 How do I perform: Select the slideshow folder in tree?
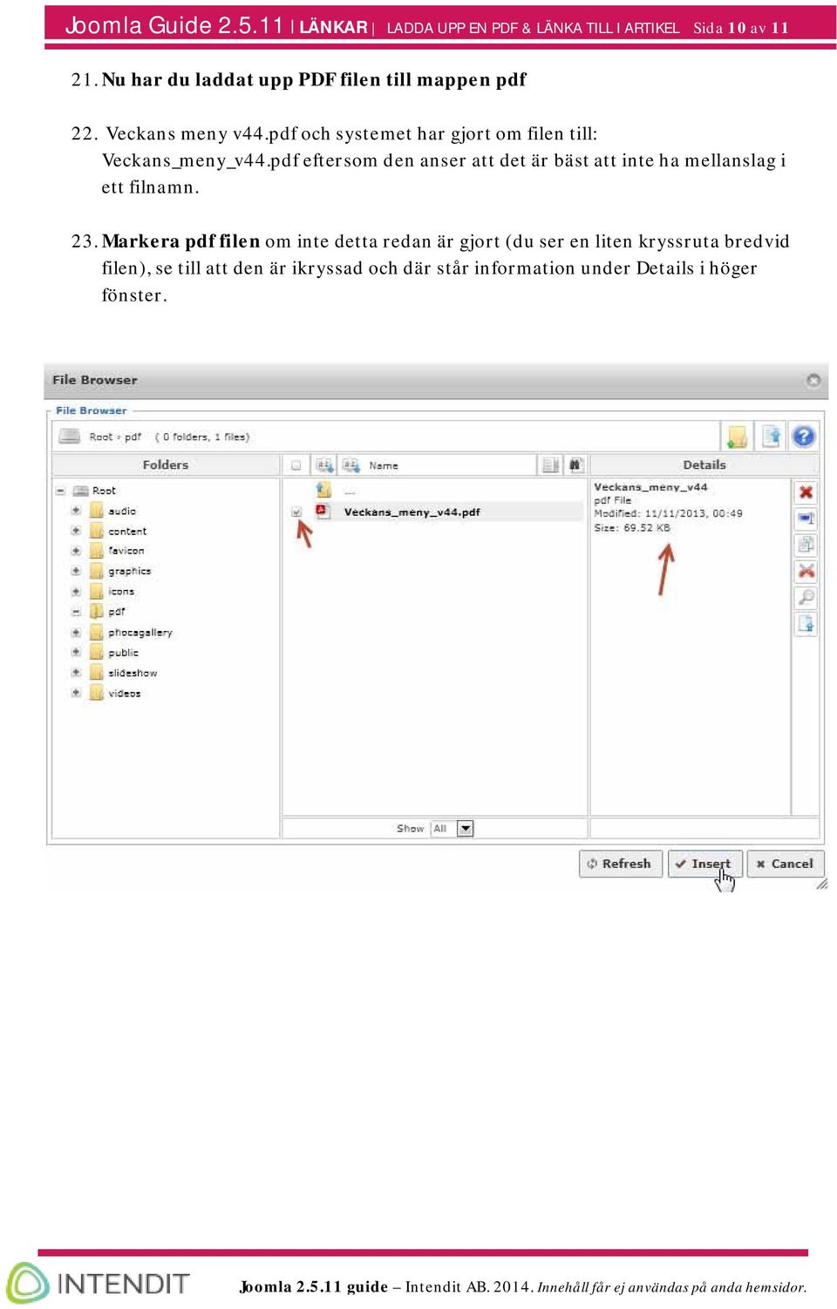pos(133,673)
